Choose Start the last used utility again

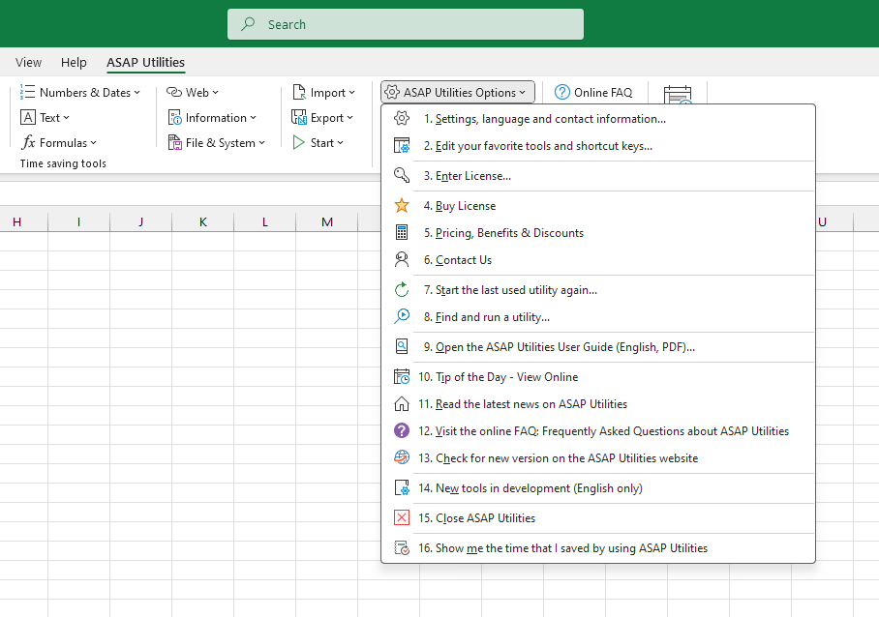coord(598,290)
